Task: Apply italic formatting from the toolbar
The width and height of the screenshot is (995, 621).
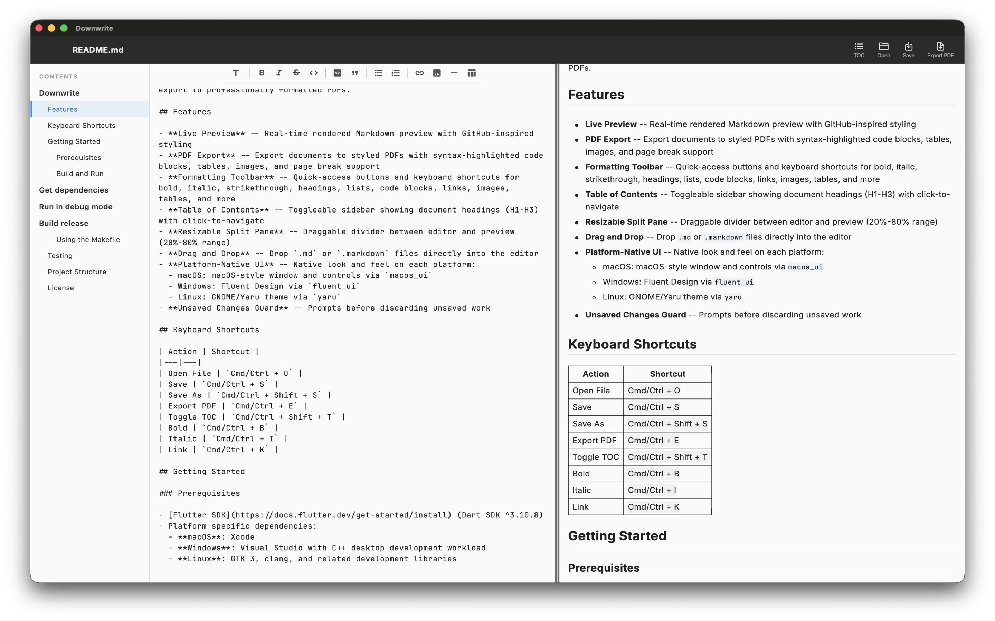Action: pyautogui.click(x=279, y=73)
